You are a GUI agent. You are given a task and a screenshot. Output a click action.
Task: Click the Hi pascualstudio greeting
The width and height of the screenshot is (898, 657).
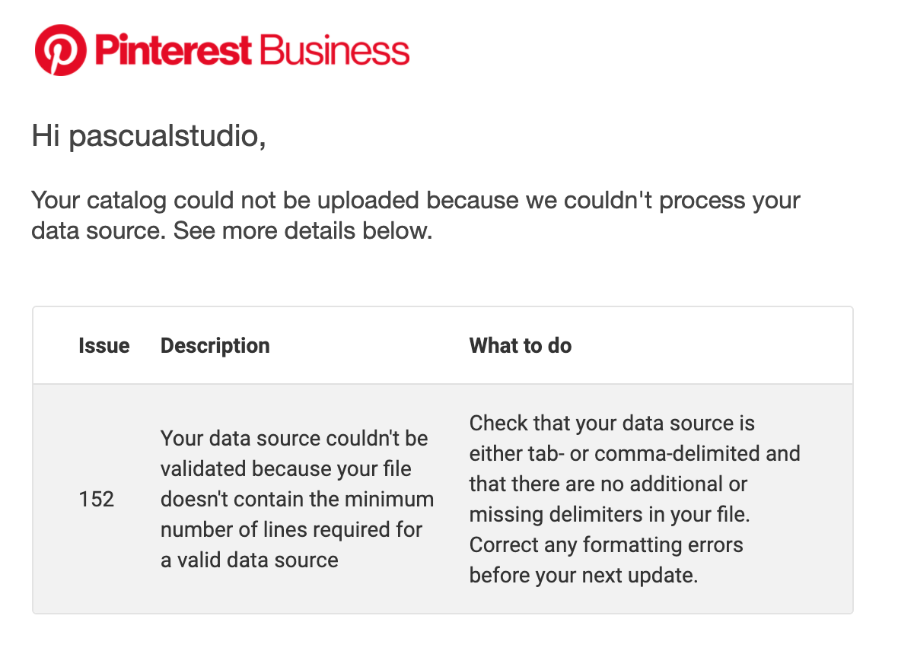148,137
